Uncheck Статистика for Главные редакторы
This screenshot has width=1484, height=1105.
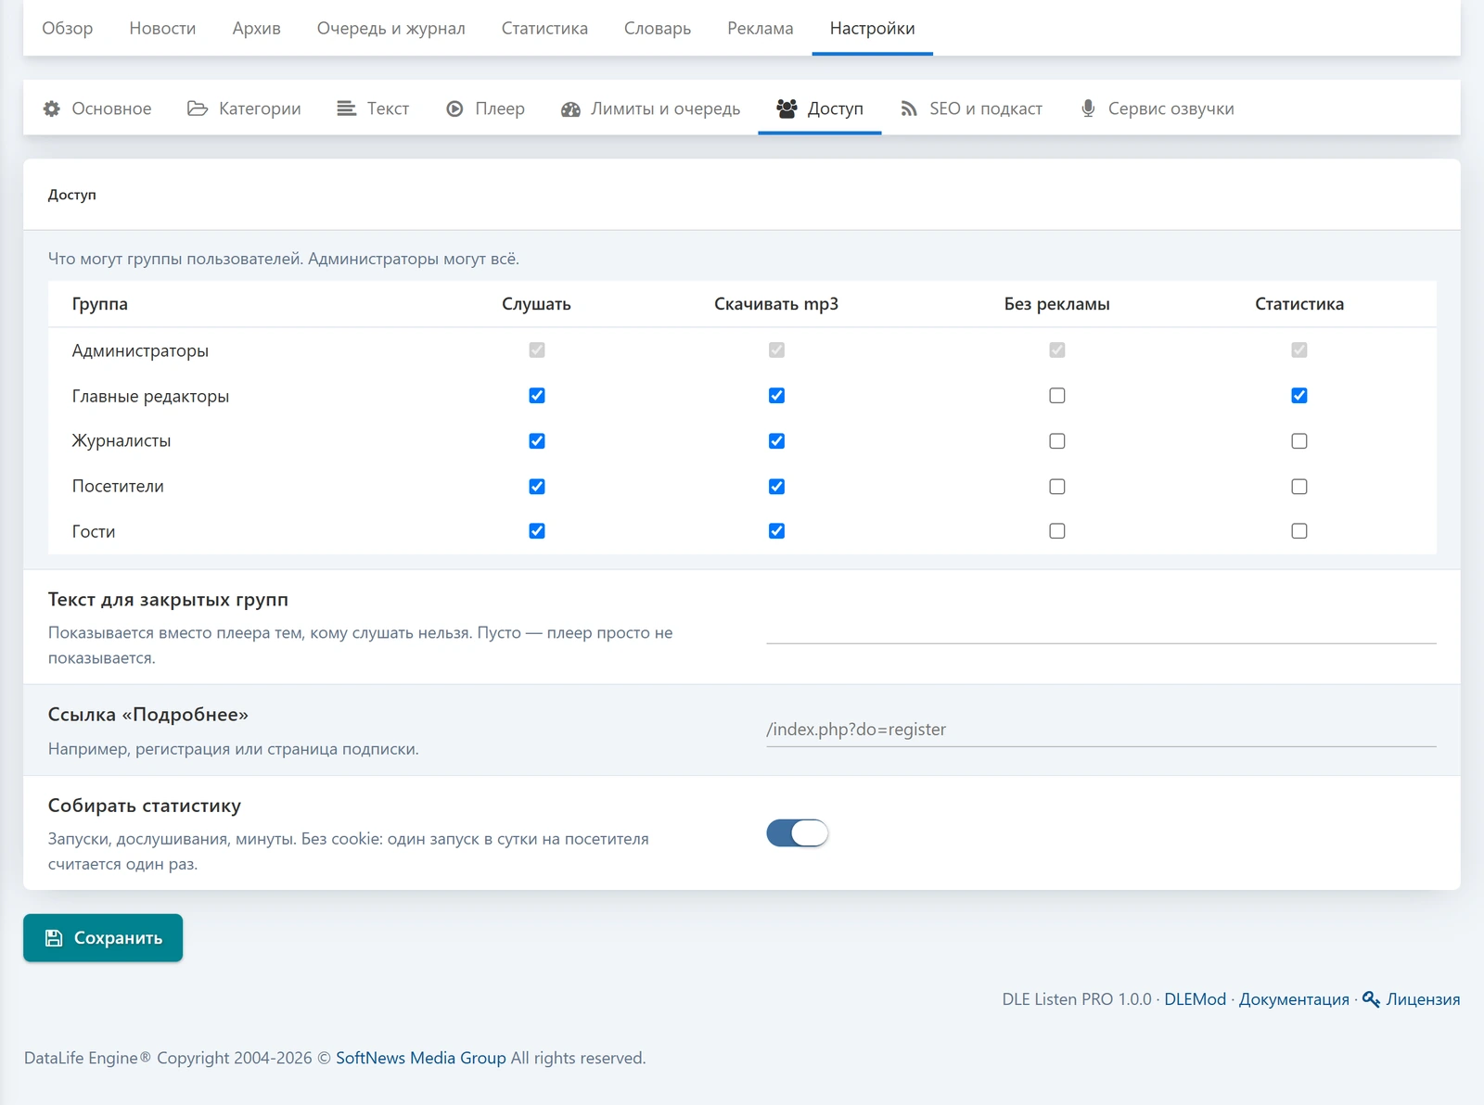(x=1299, y=396)
